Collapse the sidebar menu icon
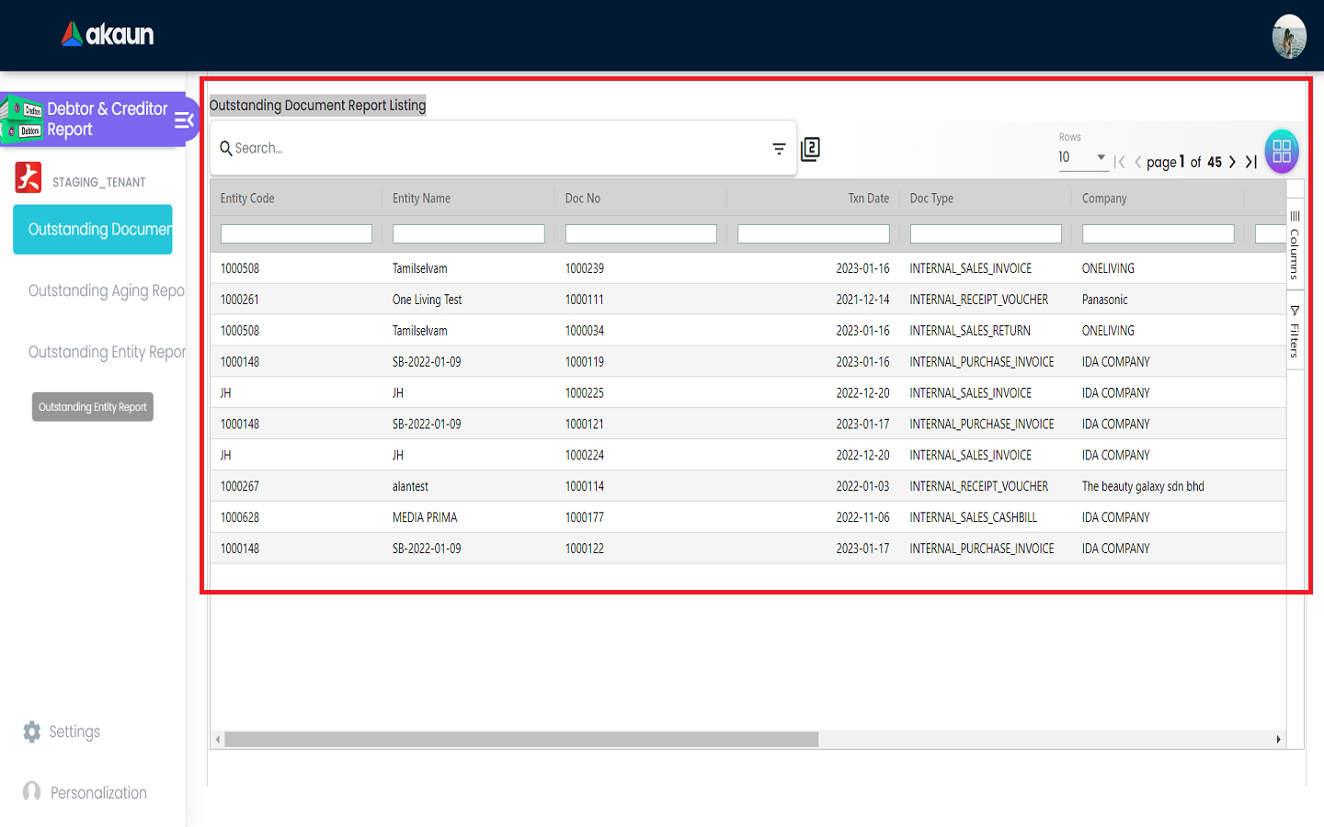 tap(184, 120)
